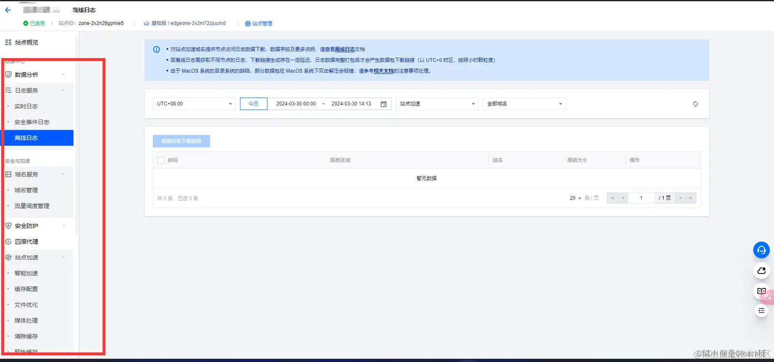
Task: Go to the last page arrow
Action: click(691, 198)
